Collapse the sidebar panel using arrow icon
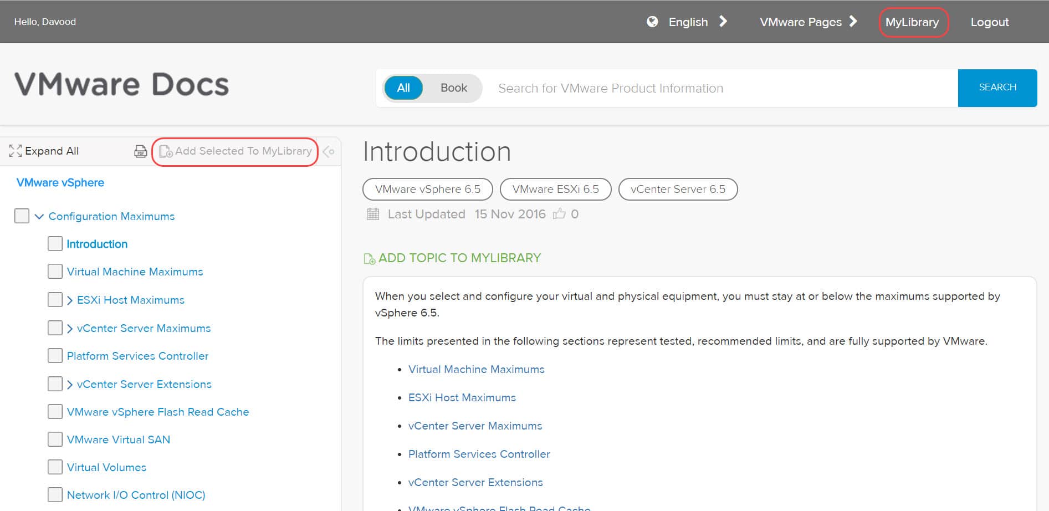 [329, 151]
